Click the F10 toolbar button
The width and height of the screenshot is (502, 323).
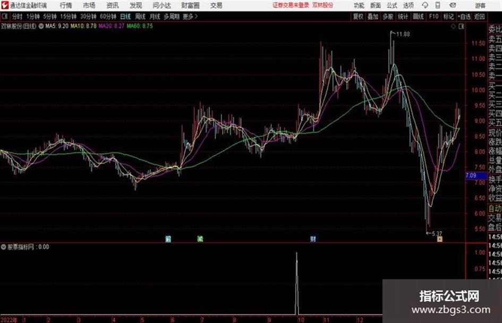(x=434, y=16)
